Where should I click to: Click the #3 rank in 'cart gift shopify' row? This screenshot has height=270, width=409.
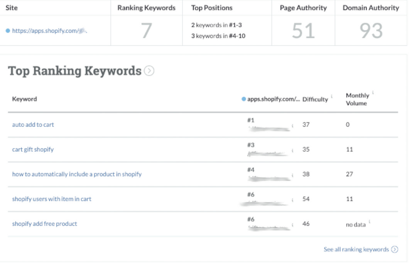251,145
